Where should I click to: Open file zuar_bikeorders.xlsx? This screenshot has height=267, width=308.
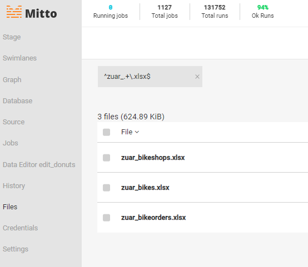[153, 218]
